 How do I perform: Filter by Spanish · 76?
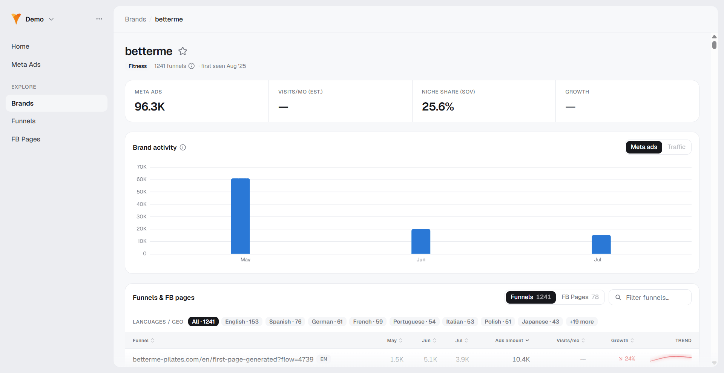click(285, 322)
